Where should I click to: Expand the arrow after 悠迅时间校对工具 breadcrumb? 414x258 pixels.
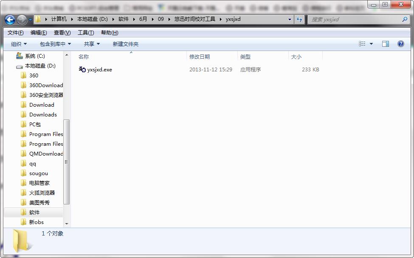pyautogui.click(x=220, y=19)
